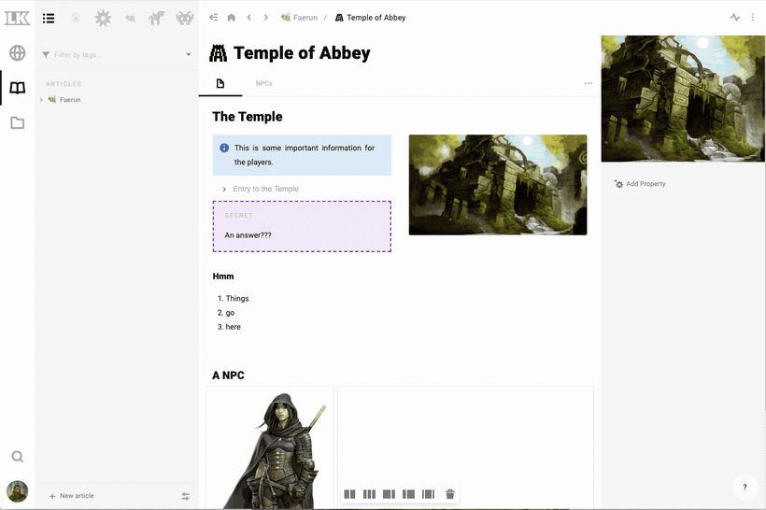
Task: Switch to the document page tab
Action: (x=220, y=83)
